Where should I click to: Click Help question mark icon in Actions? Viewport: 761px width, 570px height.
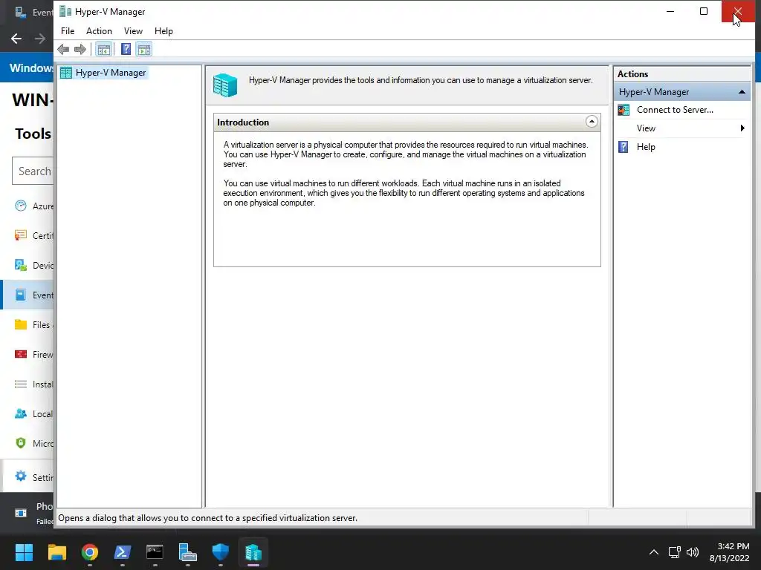(624, 147)
